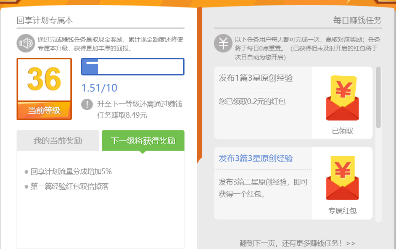Open the red envelope marked 已领取

click(x=342, y=98)
